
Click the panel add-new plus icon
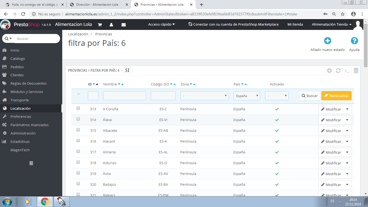329,71
